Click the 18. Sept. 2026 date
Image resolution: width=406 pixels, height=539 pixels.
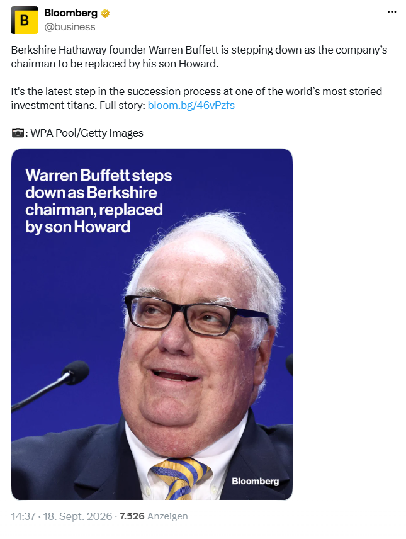77,516
